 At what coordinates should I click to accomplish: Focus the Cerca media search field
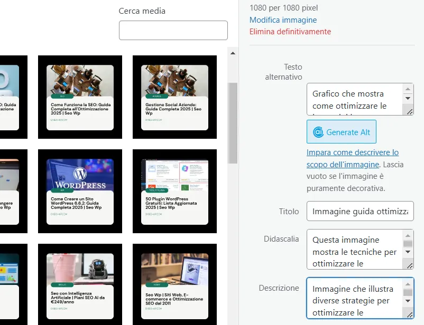coord(173,30)
